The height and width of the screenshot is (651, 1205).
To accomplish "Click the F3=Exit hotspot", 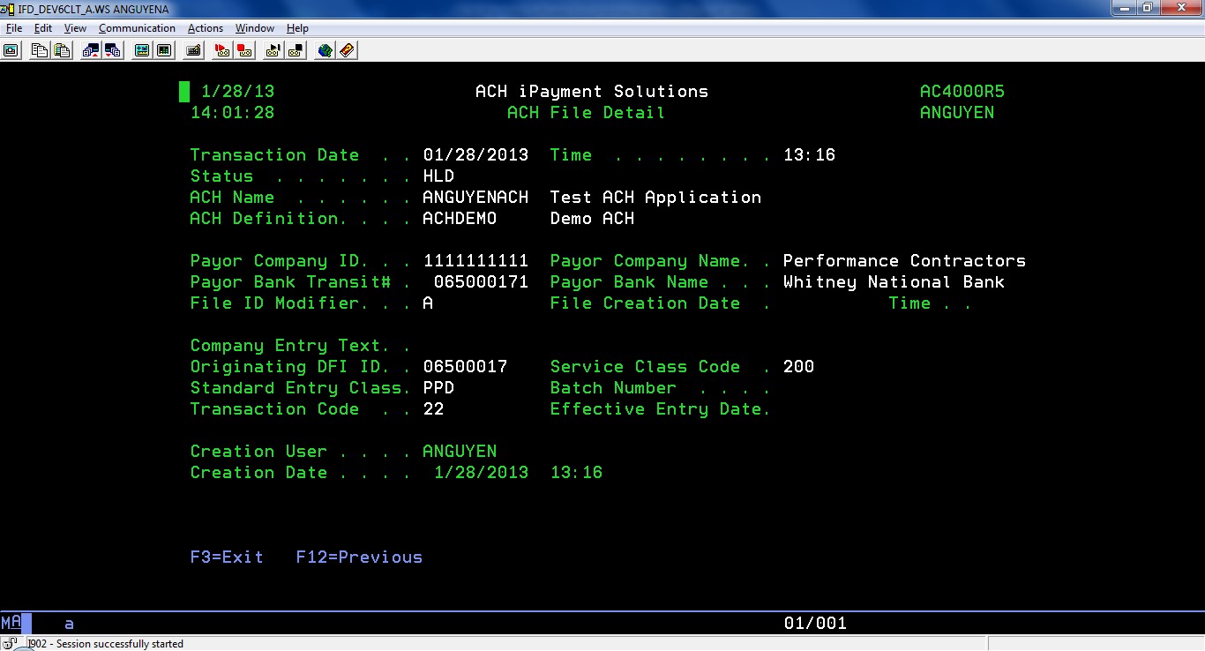I will click(x=227, y=557).
